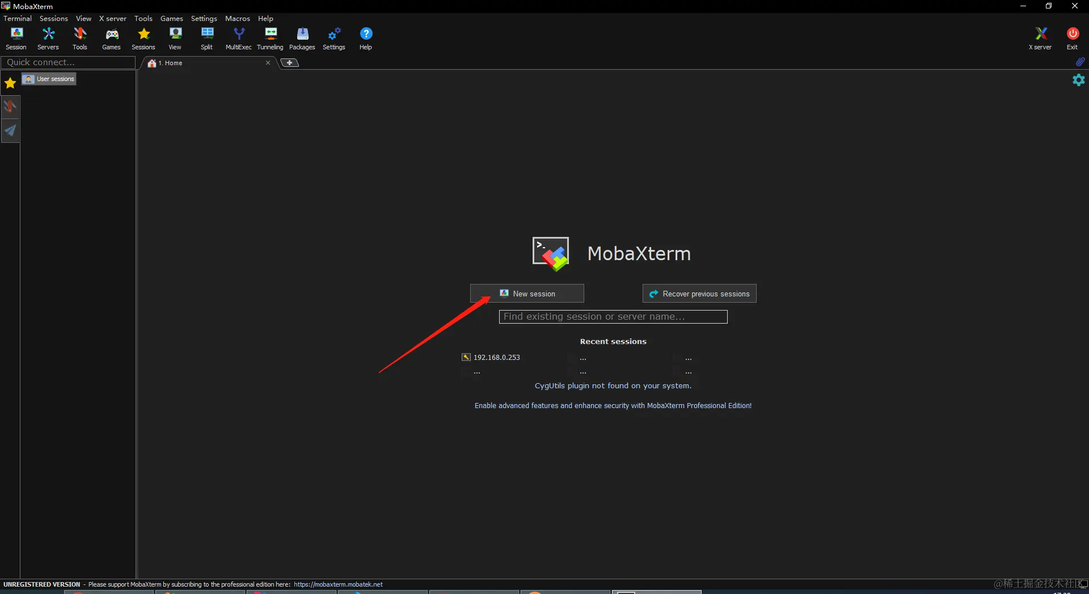Open the Terminal menu
Viewport: 1089px width, 594px height.
pos(18,19)
